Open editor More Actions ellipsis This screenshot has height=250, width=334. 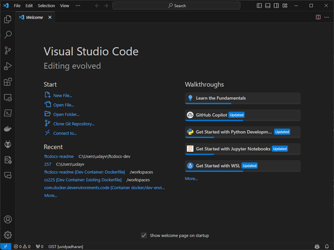point(327,17)
